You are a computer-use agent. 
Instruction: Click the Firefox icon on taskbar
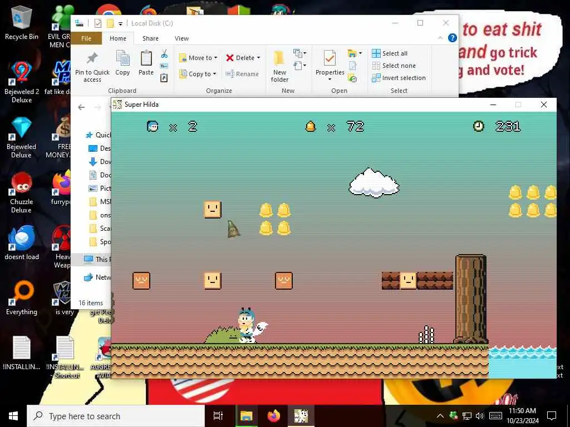[x=274, y=416]
